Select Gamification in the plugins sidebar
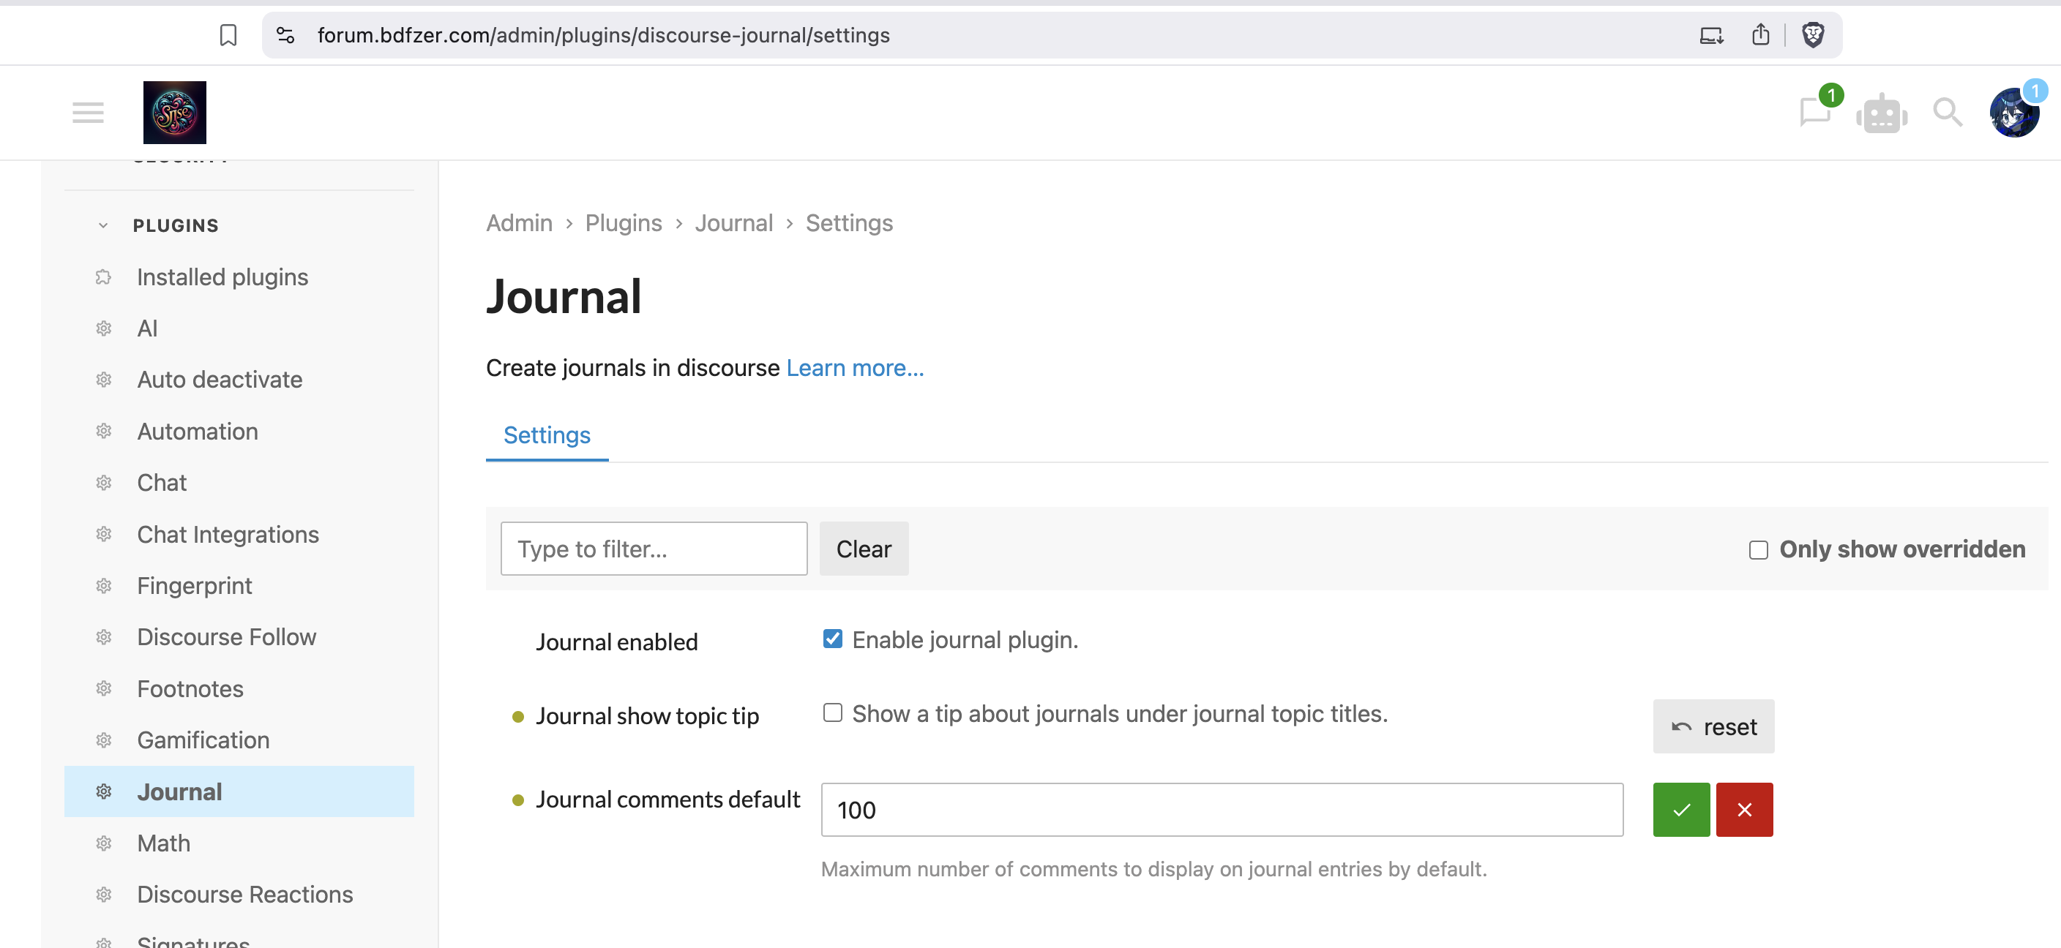The height and width of the screenshot is (948, 2061). 203,740
